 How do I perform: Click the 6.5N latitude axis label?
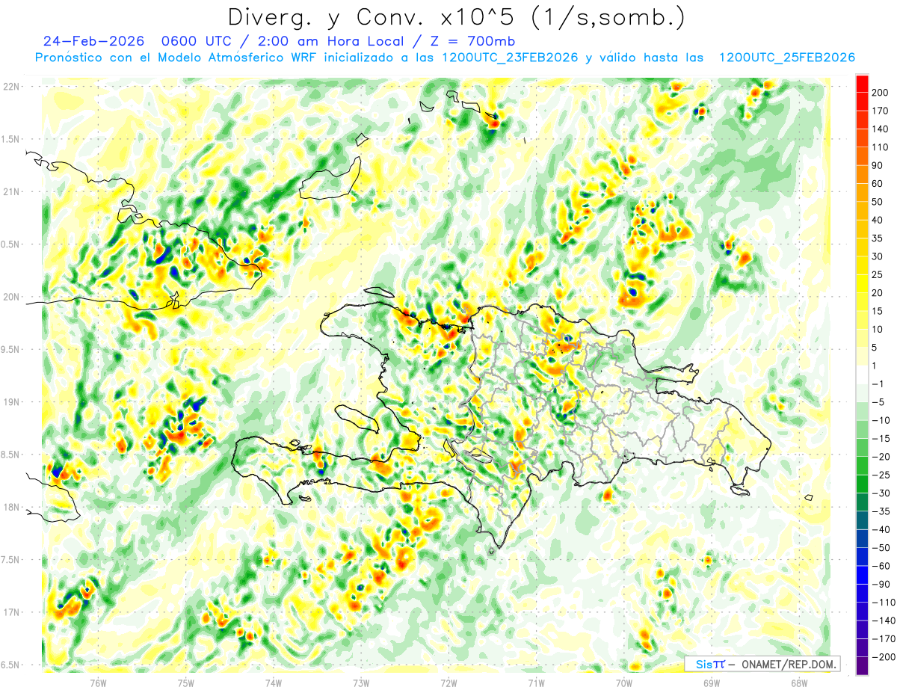[x=11, y=665]
